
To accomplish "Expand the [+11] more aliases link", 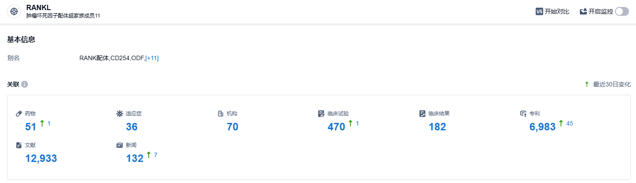I will pyautogui.click(x=152, y=58).
